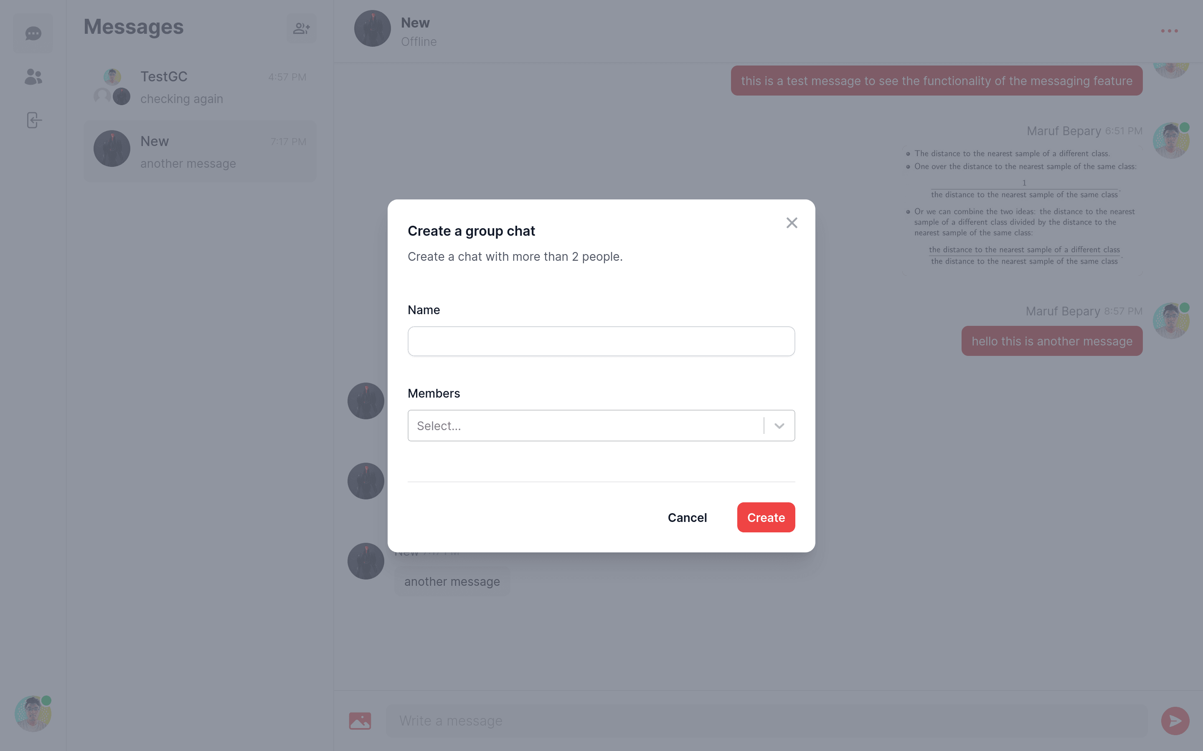Click Cancel to dismiss group chat dialog
Image resolution: width=1203 pixels, height=751 pixels.
(688, 517)
